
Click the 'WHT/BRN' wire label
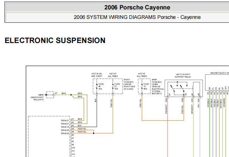tap(221, 103)
